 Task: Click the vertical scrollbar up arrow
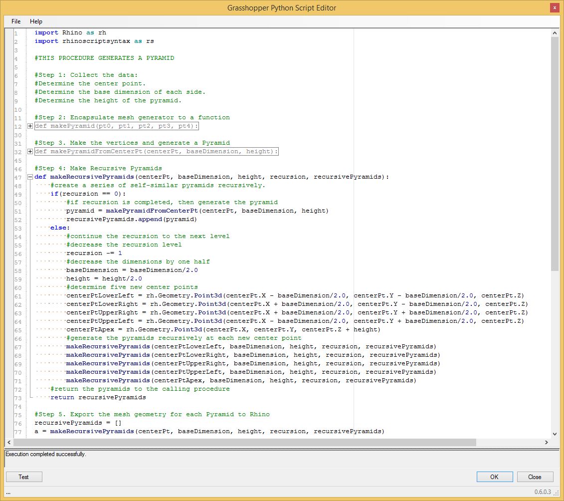[x=555, y=33]
